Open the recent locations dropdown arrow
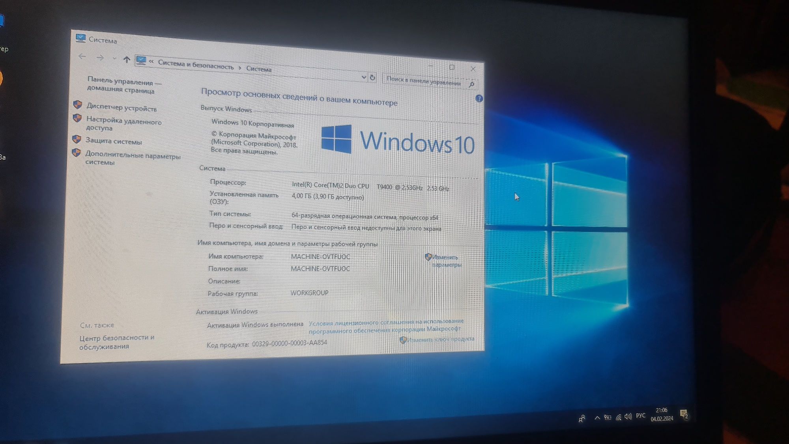The image size is (789, 444). click(114, 59)
